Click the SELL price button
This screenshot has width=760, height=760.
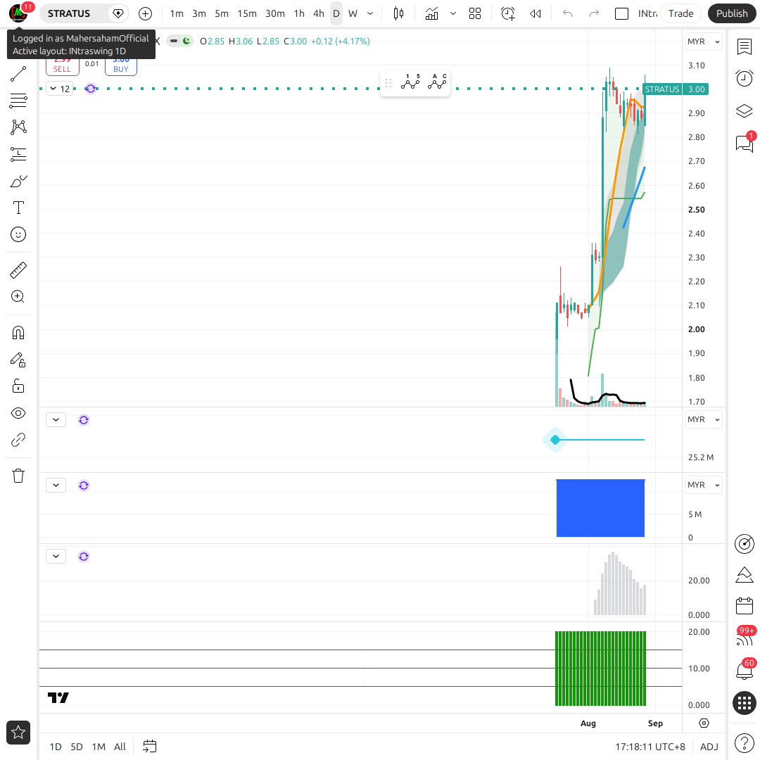(62, 66)
